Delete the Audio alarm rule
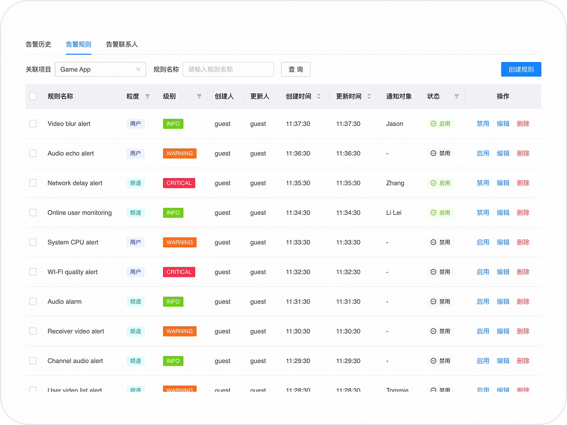Image resolution: width=567 pixels, height=425 pixels. [x=523, y=302]
